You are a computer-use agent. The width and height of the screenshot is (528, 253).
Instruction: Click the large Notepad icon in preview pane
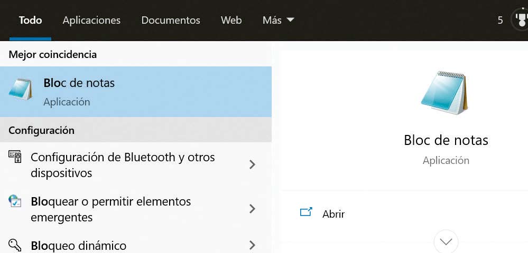pyautogui.click(x=445, y=93)
